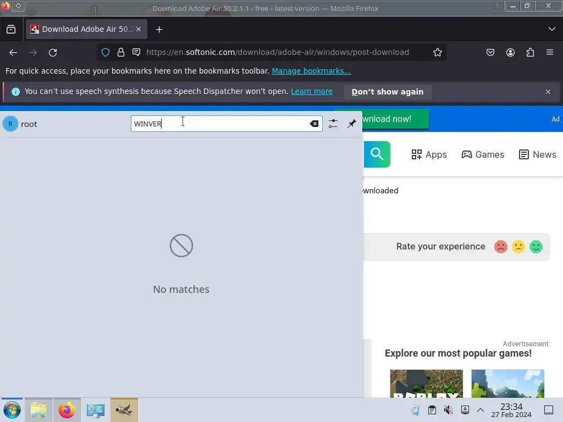Click the Don't show again button
The width and height of the screenshot is (563, 422).
tap(388, 92)
